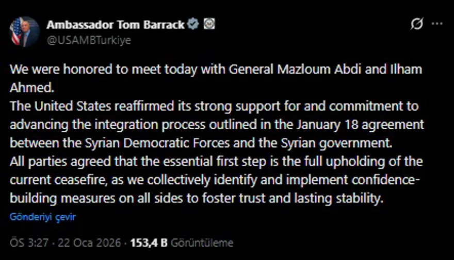
Task: View the 153,4 B view count
Action: 149,243
